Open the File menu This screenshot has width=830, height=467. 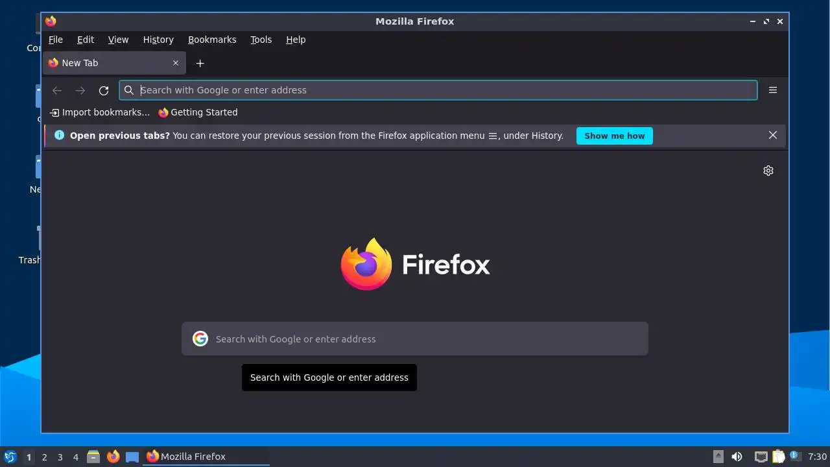point(56,40)
